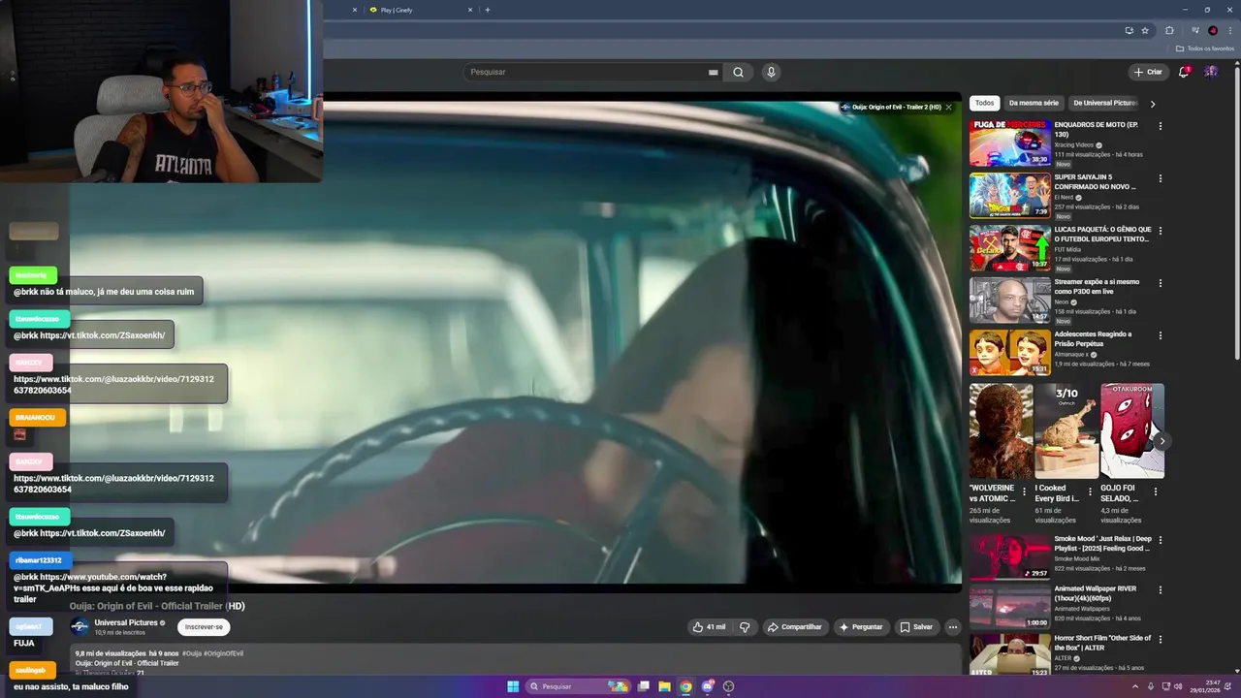The height and width of the screenshot is (698, 1241).
Task: Show hidden tray icons chevron
Action: [1135, 686]
